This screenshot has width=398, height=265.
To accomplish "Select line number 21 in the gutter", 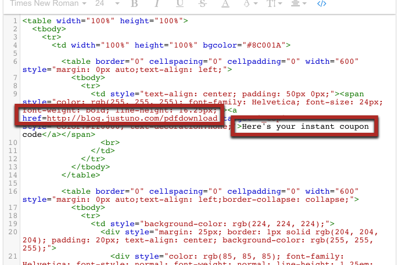I will coord(13,256).
